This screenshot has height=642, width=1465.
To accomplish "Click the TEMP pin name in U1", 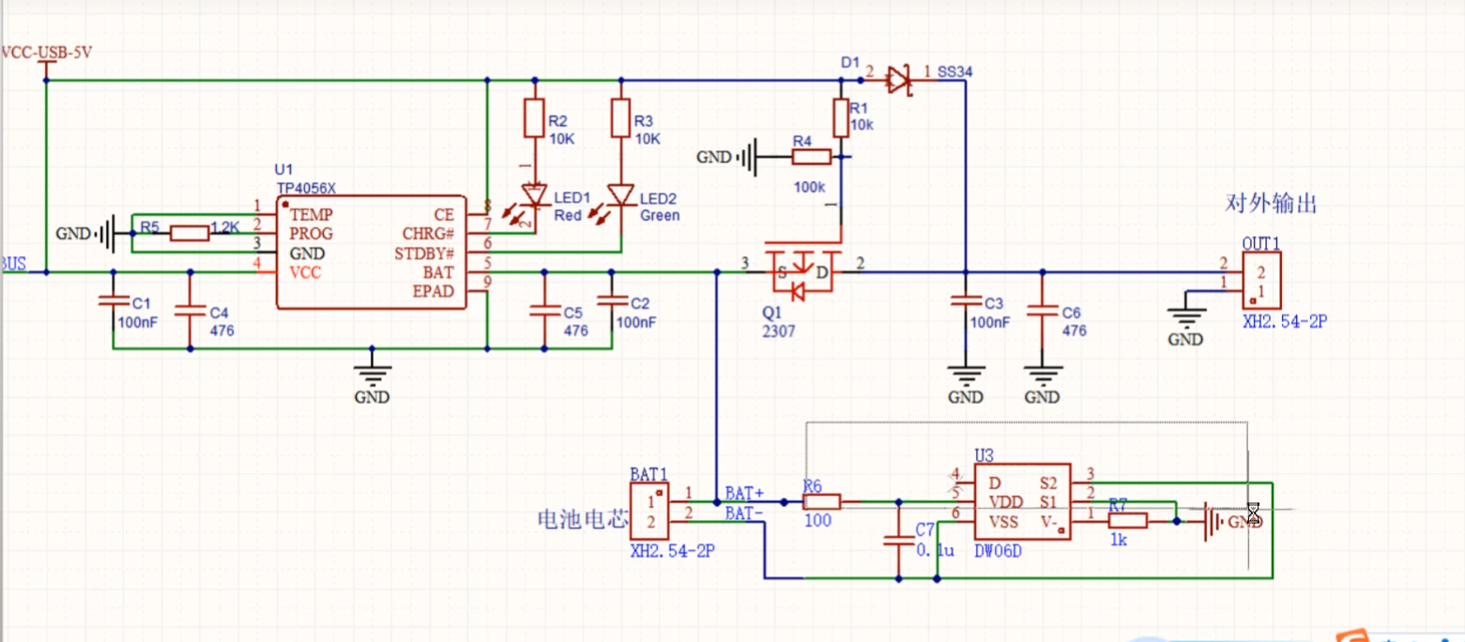I will point(312,214).
